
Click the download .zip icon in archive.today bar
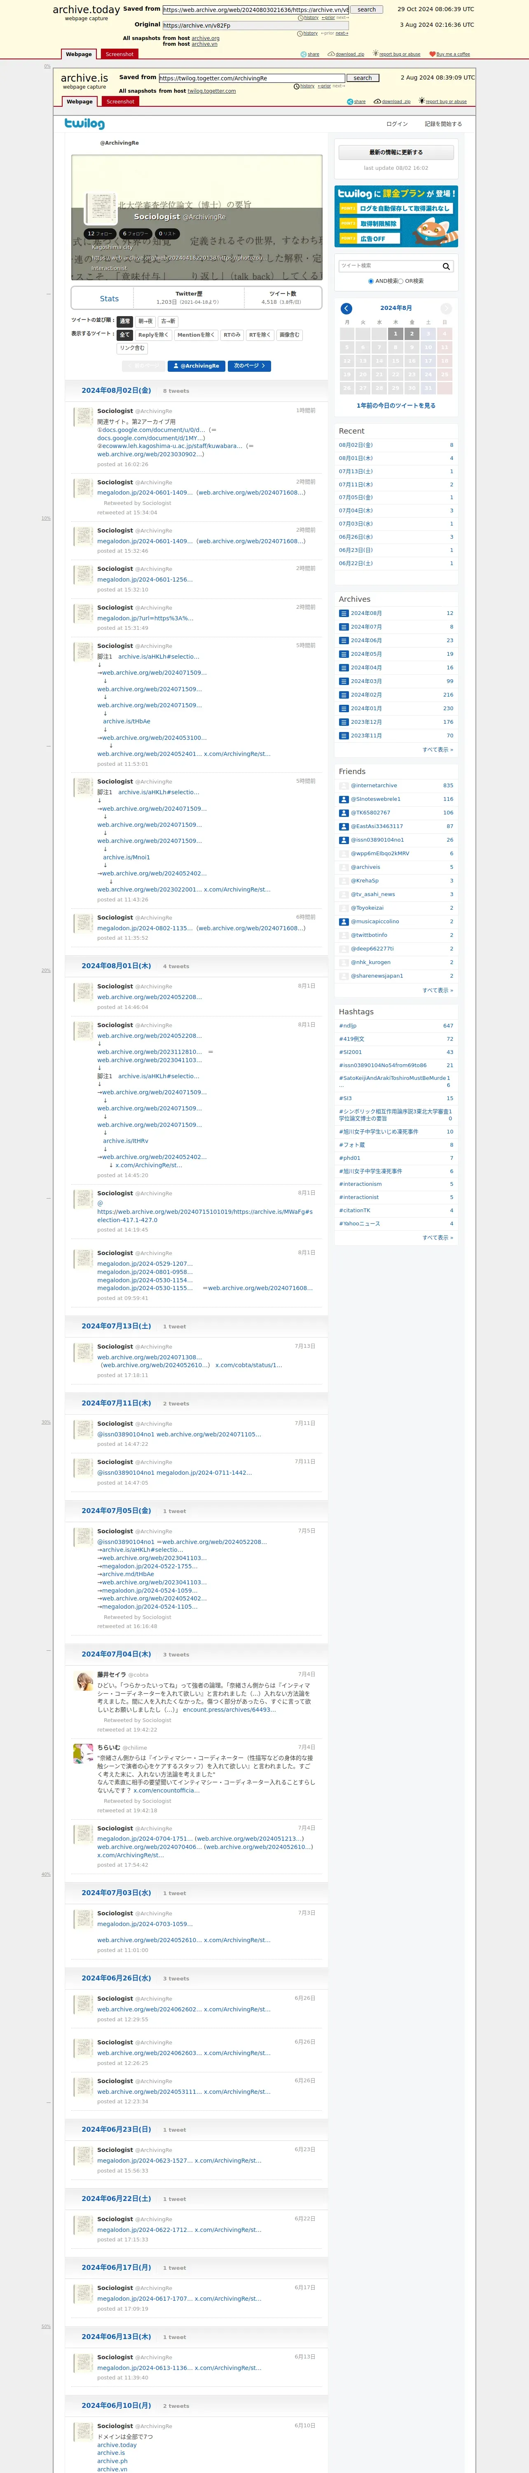[x=331, y=54]
